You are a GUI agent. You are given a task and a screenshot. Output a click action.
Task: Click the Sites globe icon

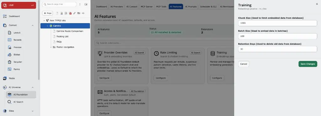5,111
